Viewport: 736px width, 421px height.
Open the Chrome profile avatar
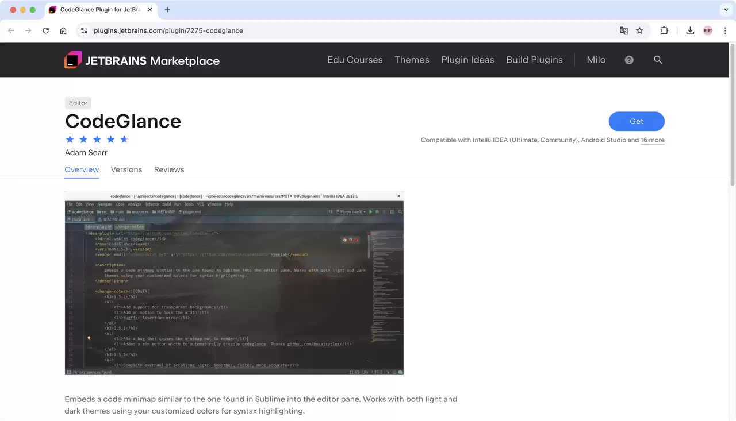tap(708, 30)
